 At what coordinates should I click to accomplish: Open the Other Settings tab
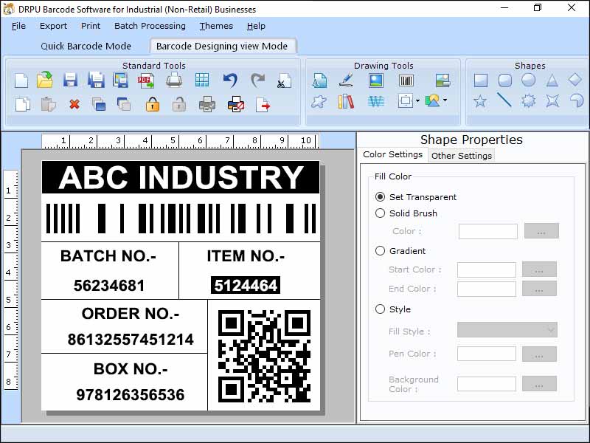(462, 156)
